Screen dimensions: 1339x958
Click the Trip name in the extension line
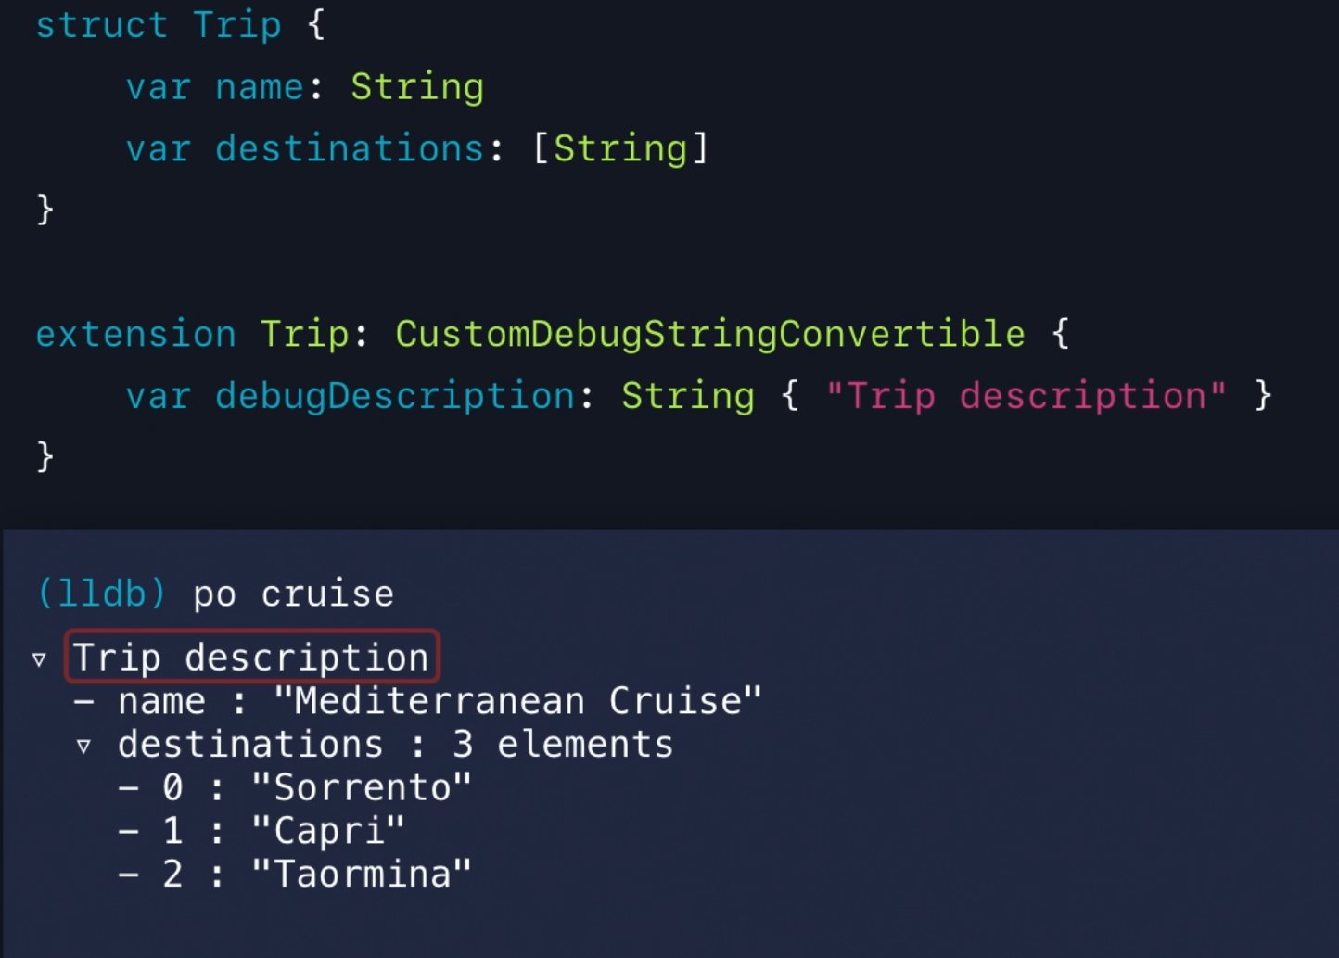(305, 334)
